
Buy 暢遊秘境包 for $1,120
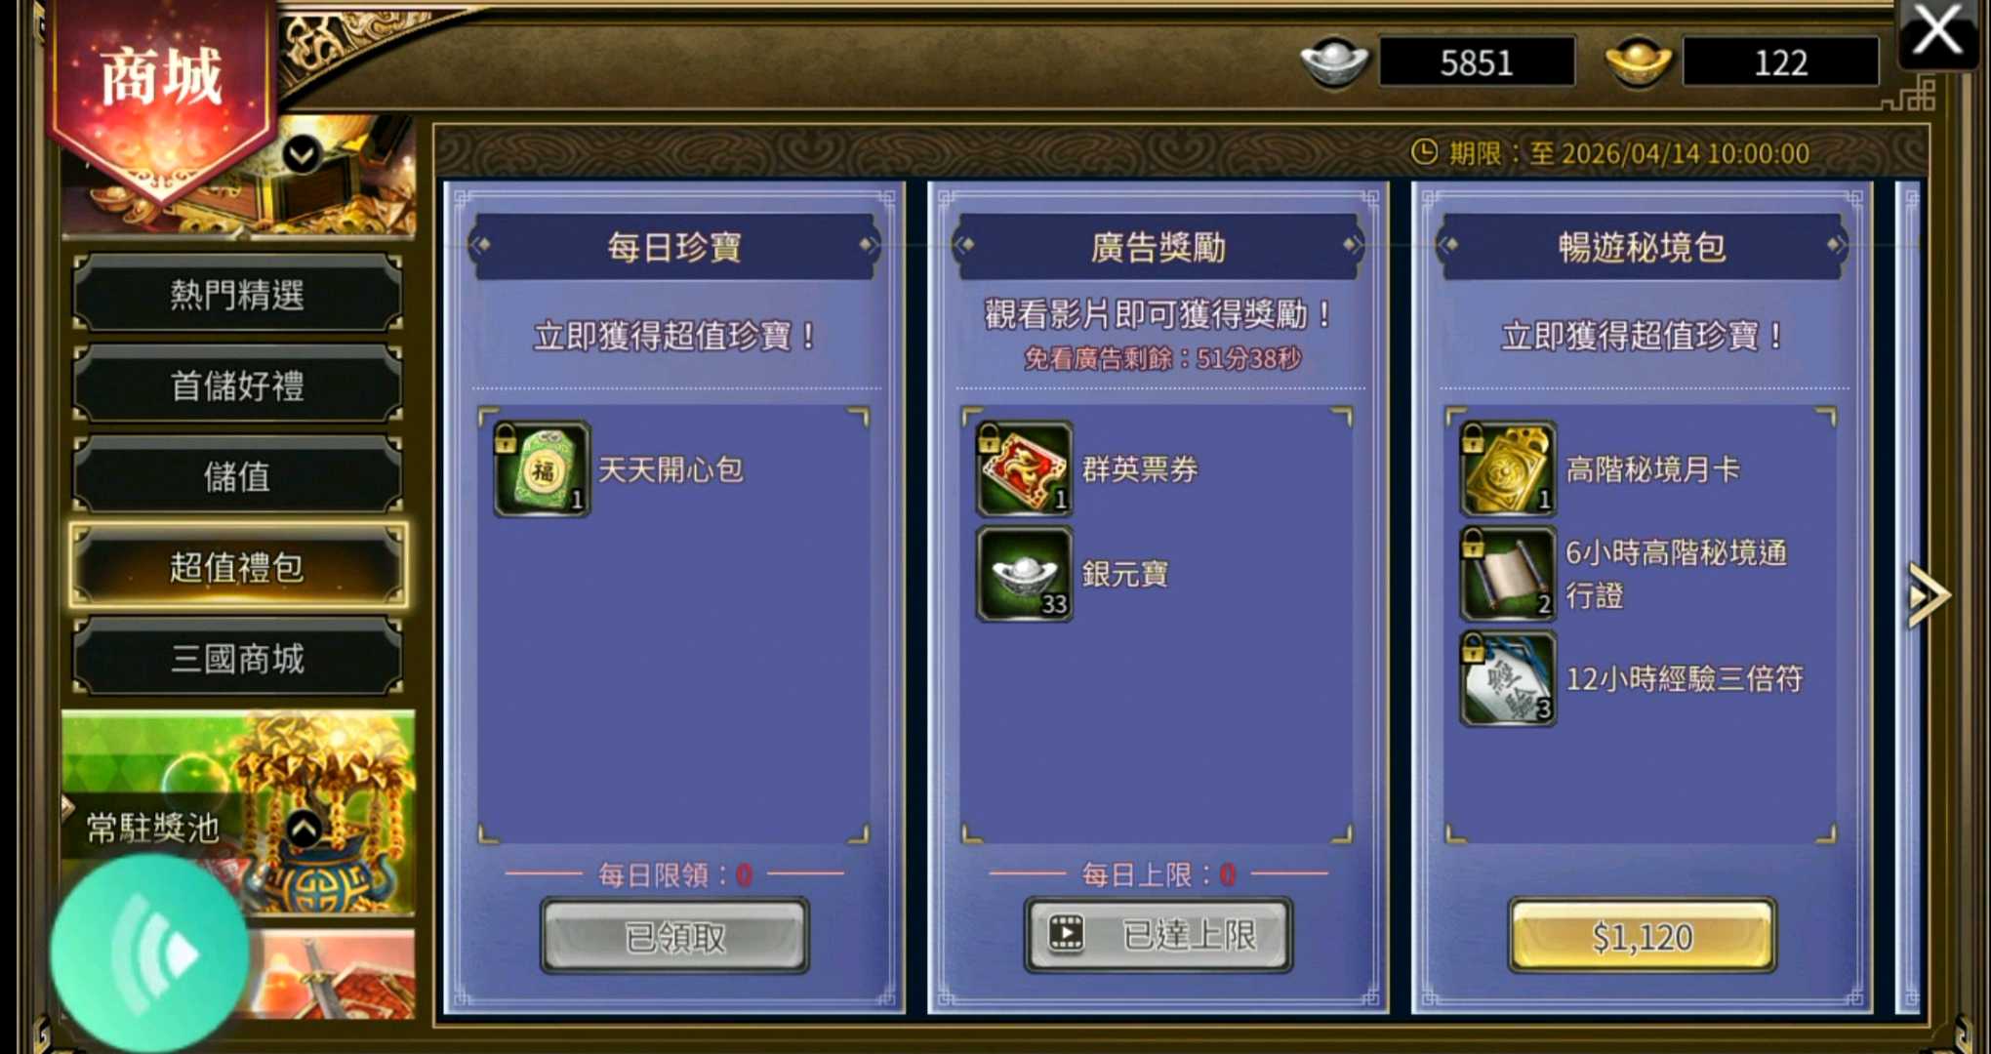click(1642, 936)
